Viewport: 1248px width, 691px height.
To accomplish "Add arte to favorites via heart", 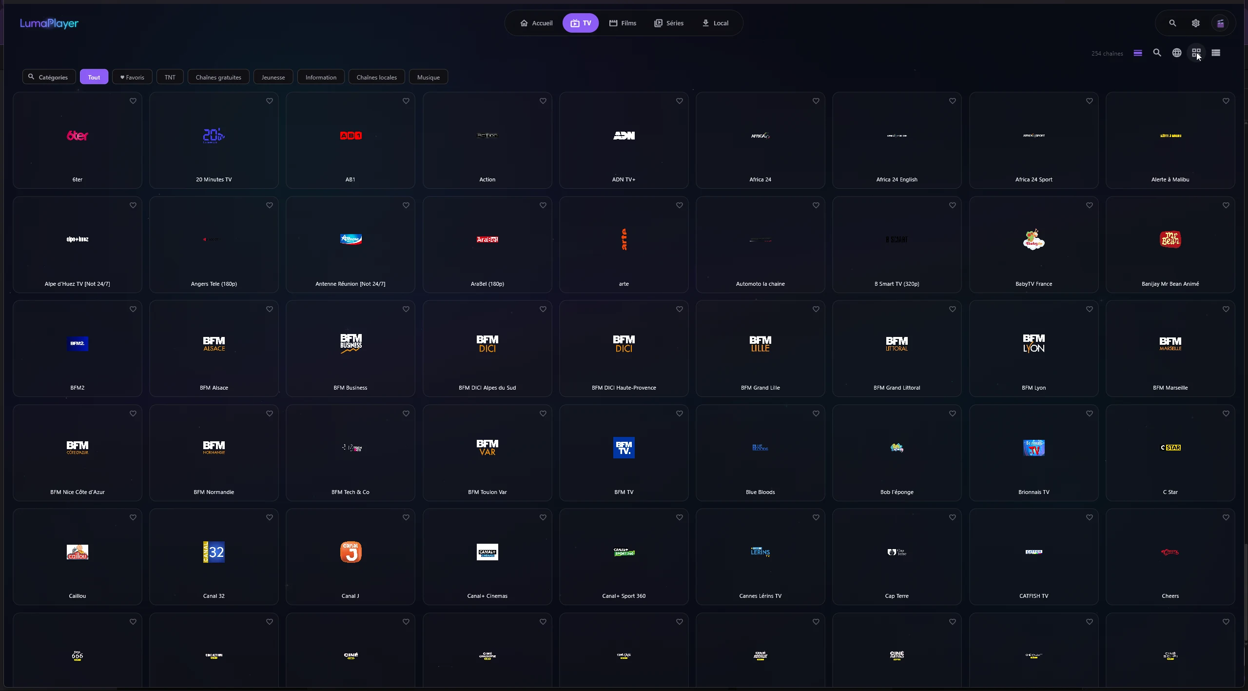I will point(679,205).
